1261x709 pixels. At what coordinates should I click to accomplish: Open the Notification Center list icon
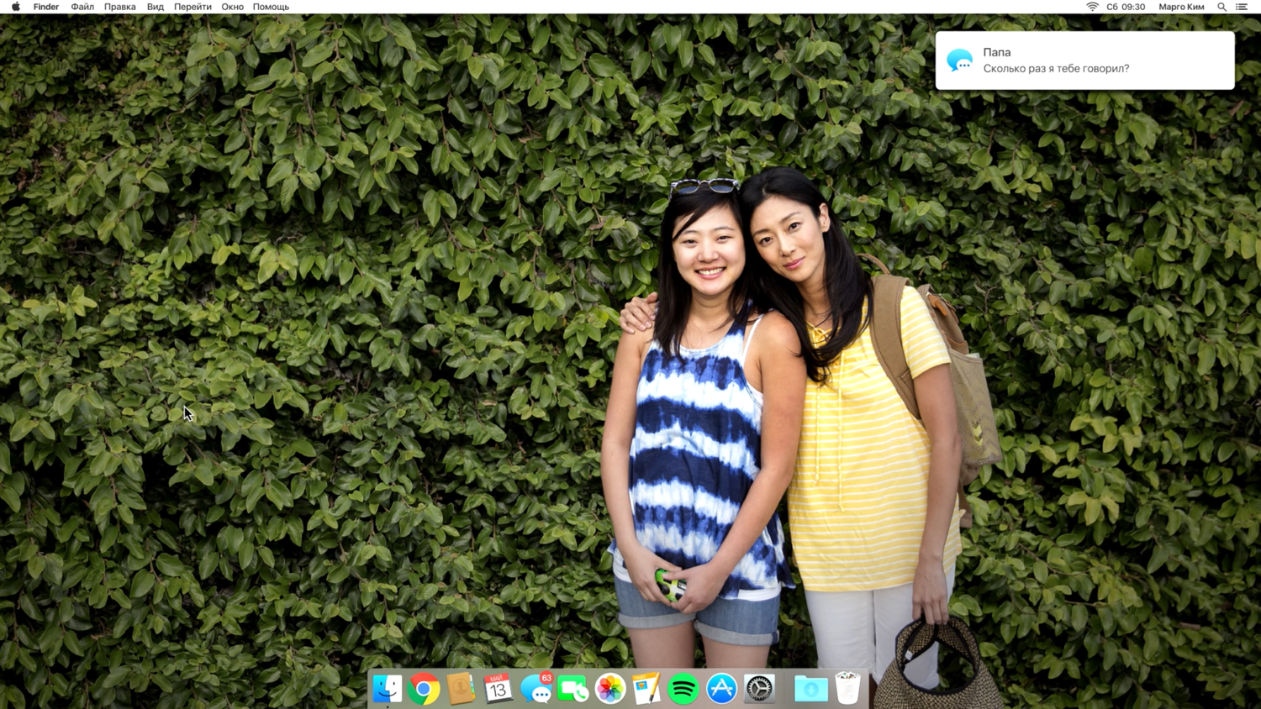(1242, 7)
